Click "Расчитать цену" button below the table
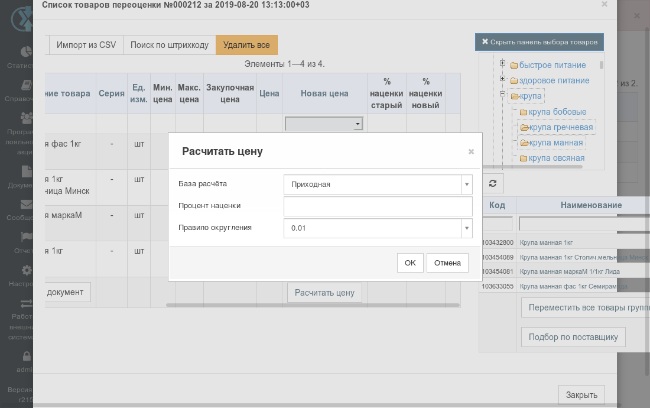The image size is (650, 408). [x=324, y=293]
